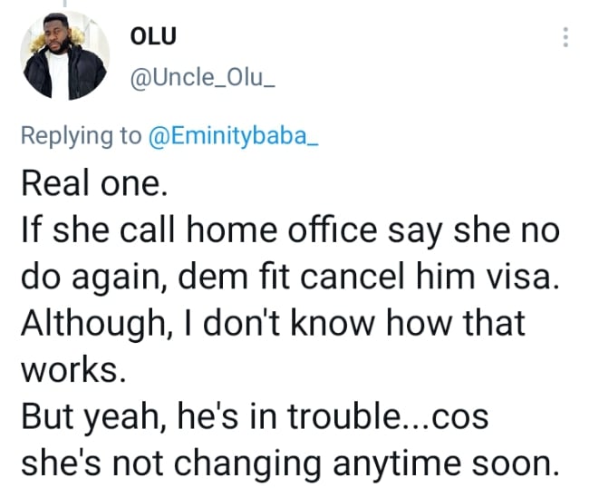
Task: Click OLU's profile picture avatar
Action: pos(61,58)
